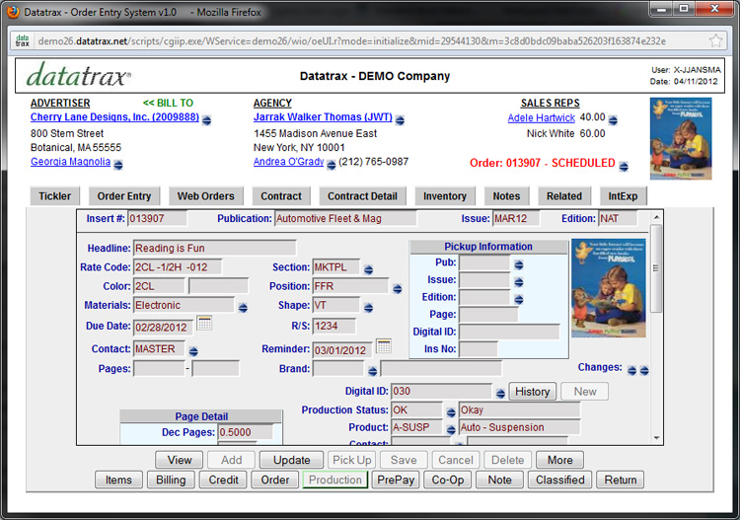The image size is (740, 520).
Task: Select the Related tab
Action: tap(564, 196)
